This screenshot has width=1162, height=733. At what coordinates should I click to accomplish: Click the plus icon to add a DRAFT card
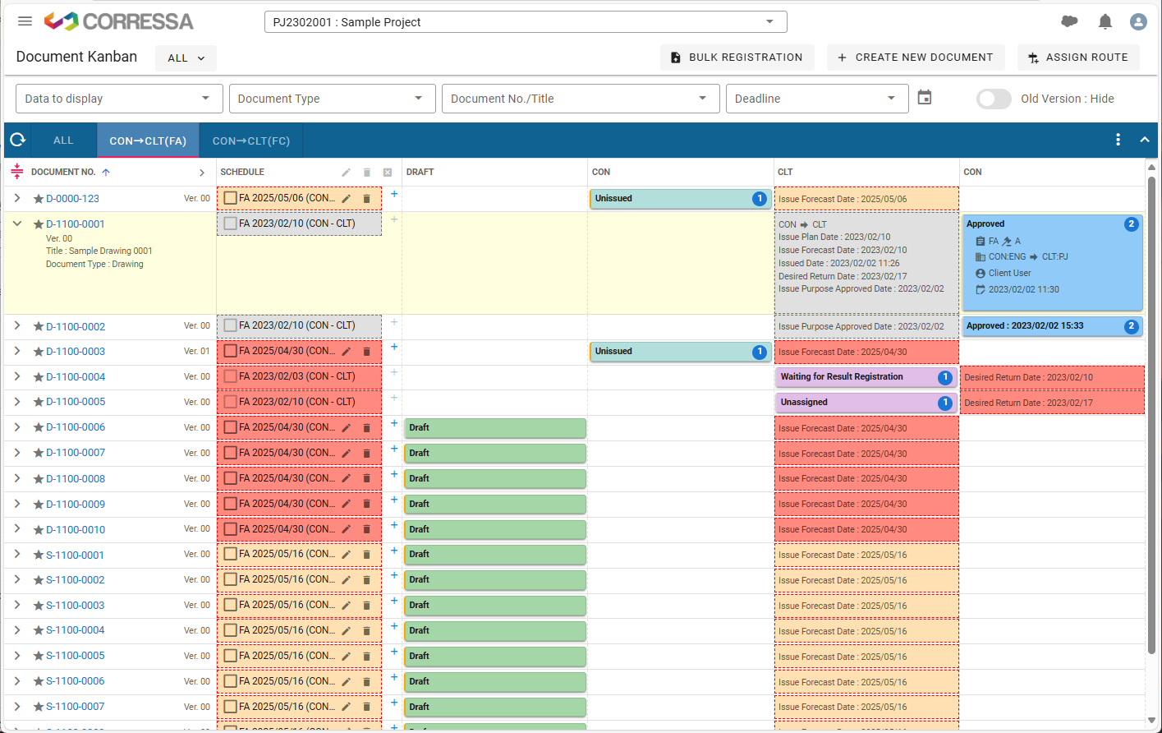393,193
